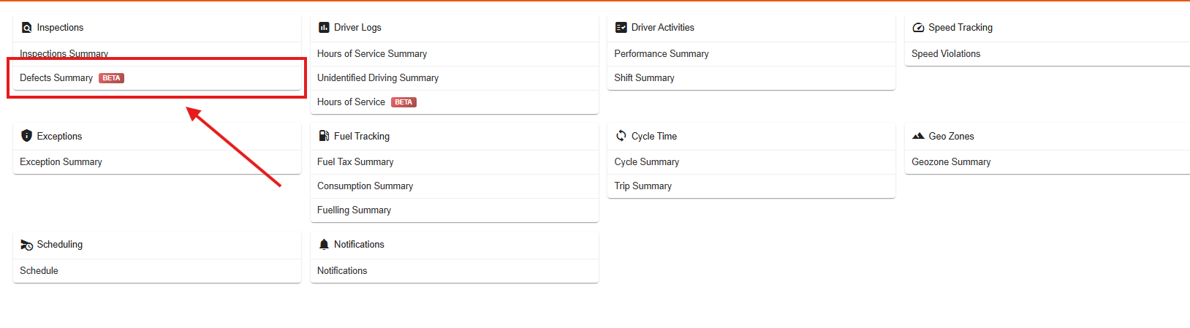Click the Exceptions shield icon
1190x328 pixels.
point(27,136)
